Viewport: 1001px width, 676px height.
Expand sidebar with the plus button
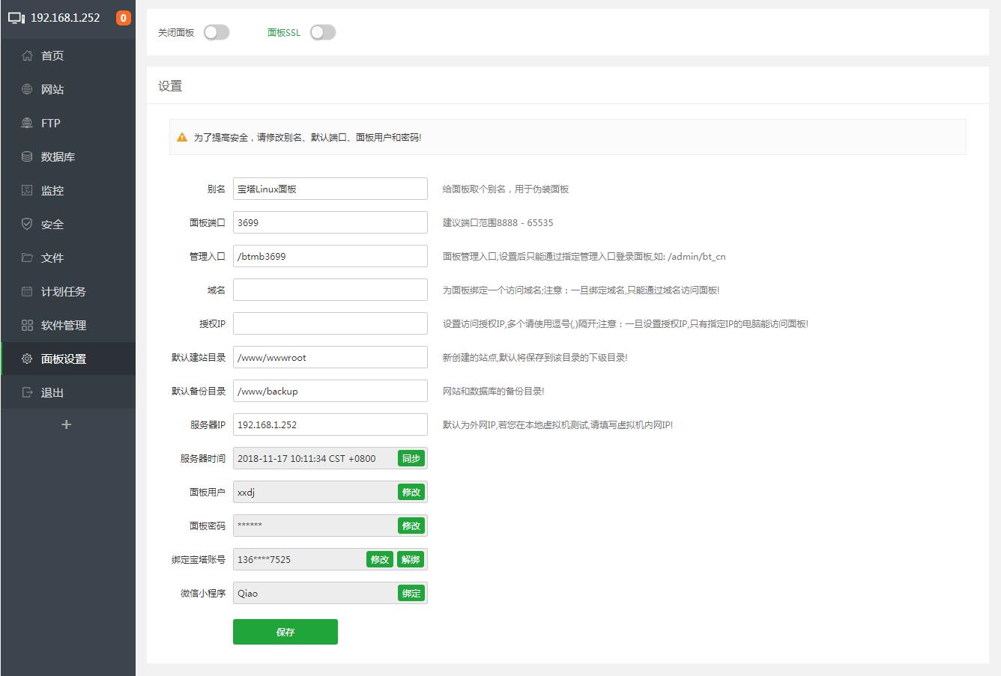pos(66,424)
